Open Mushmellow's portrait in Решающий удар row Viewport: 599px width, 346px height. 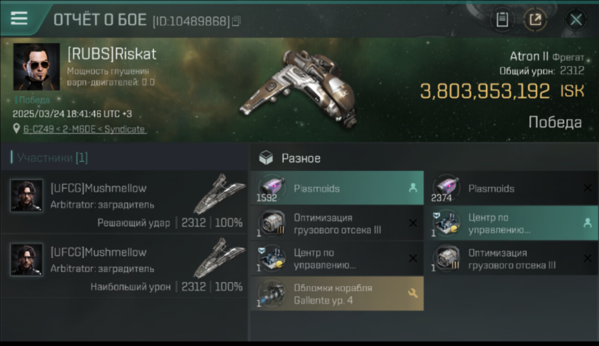coord(26,195)
